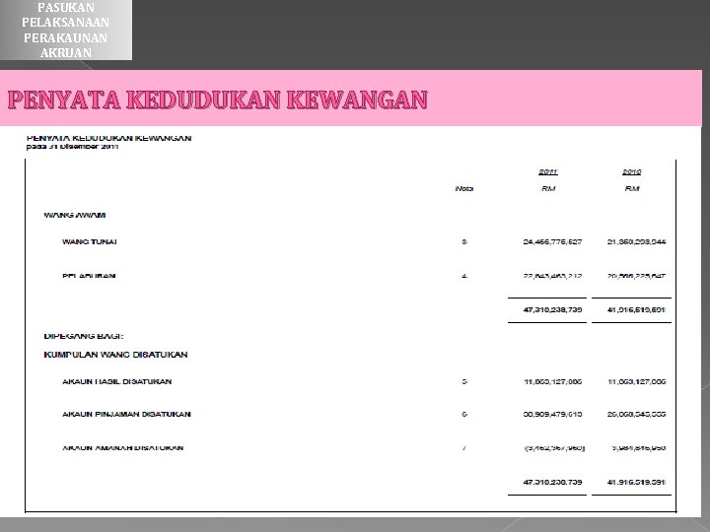
Task: Click nota number 6 for AKAUN PINJAMAN
Action: click(x=464, y=415)
